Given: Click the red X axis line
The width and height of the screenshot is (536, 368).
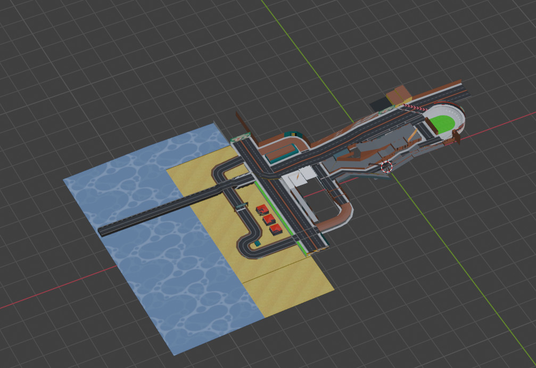Looking at the screenshot, I should coord(53,292).
